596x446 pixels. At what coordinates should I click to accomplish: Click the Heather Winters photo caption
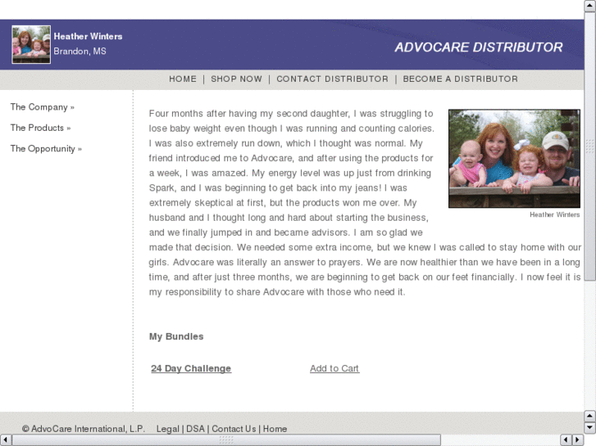554,215
